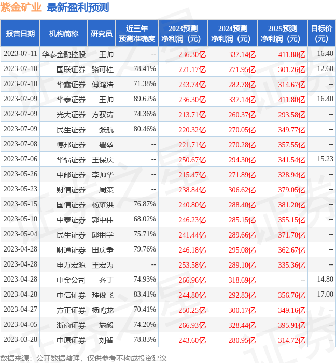Click researcher name 李帅华
Image resolution: width=336 pixels, height=363 pixels.
click(103, 175)
